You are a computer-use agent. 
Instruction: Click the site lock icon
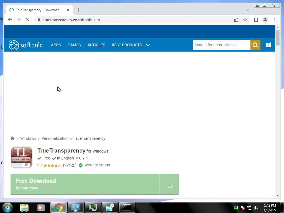click(39, 20)
